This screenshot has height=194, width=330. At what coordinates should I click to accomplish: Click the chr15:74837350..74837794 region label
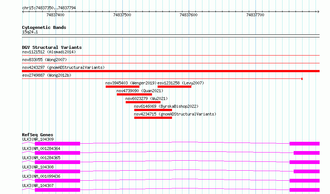(x=49, y=8)
